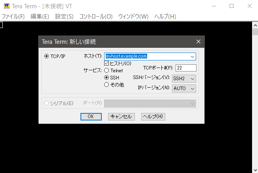Image resolution: width=258 pixels, height=173 pixels.
Task: Click the Tera Term VT title bar icon
Action: (7, 6)
